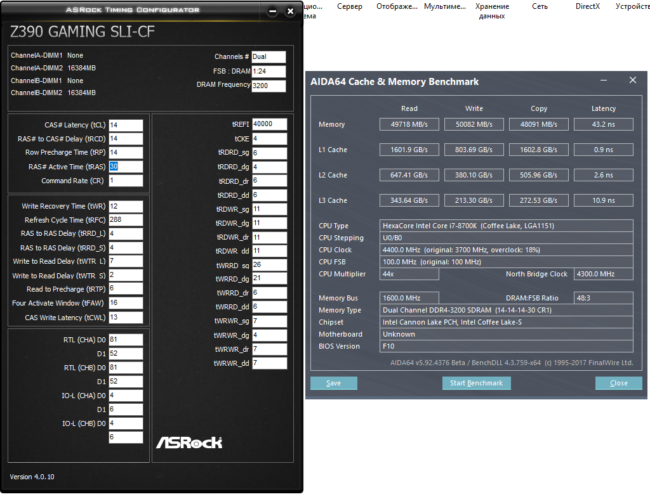Select the DRAM Frequency field showing 3200

[x=269, y=86]
